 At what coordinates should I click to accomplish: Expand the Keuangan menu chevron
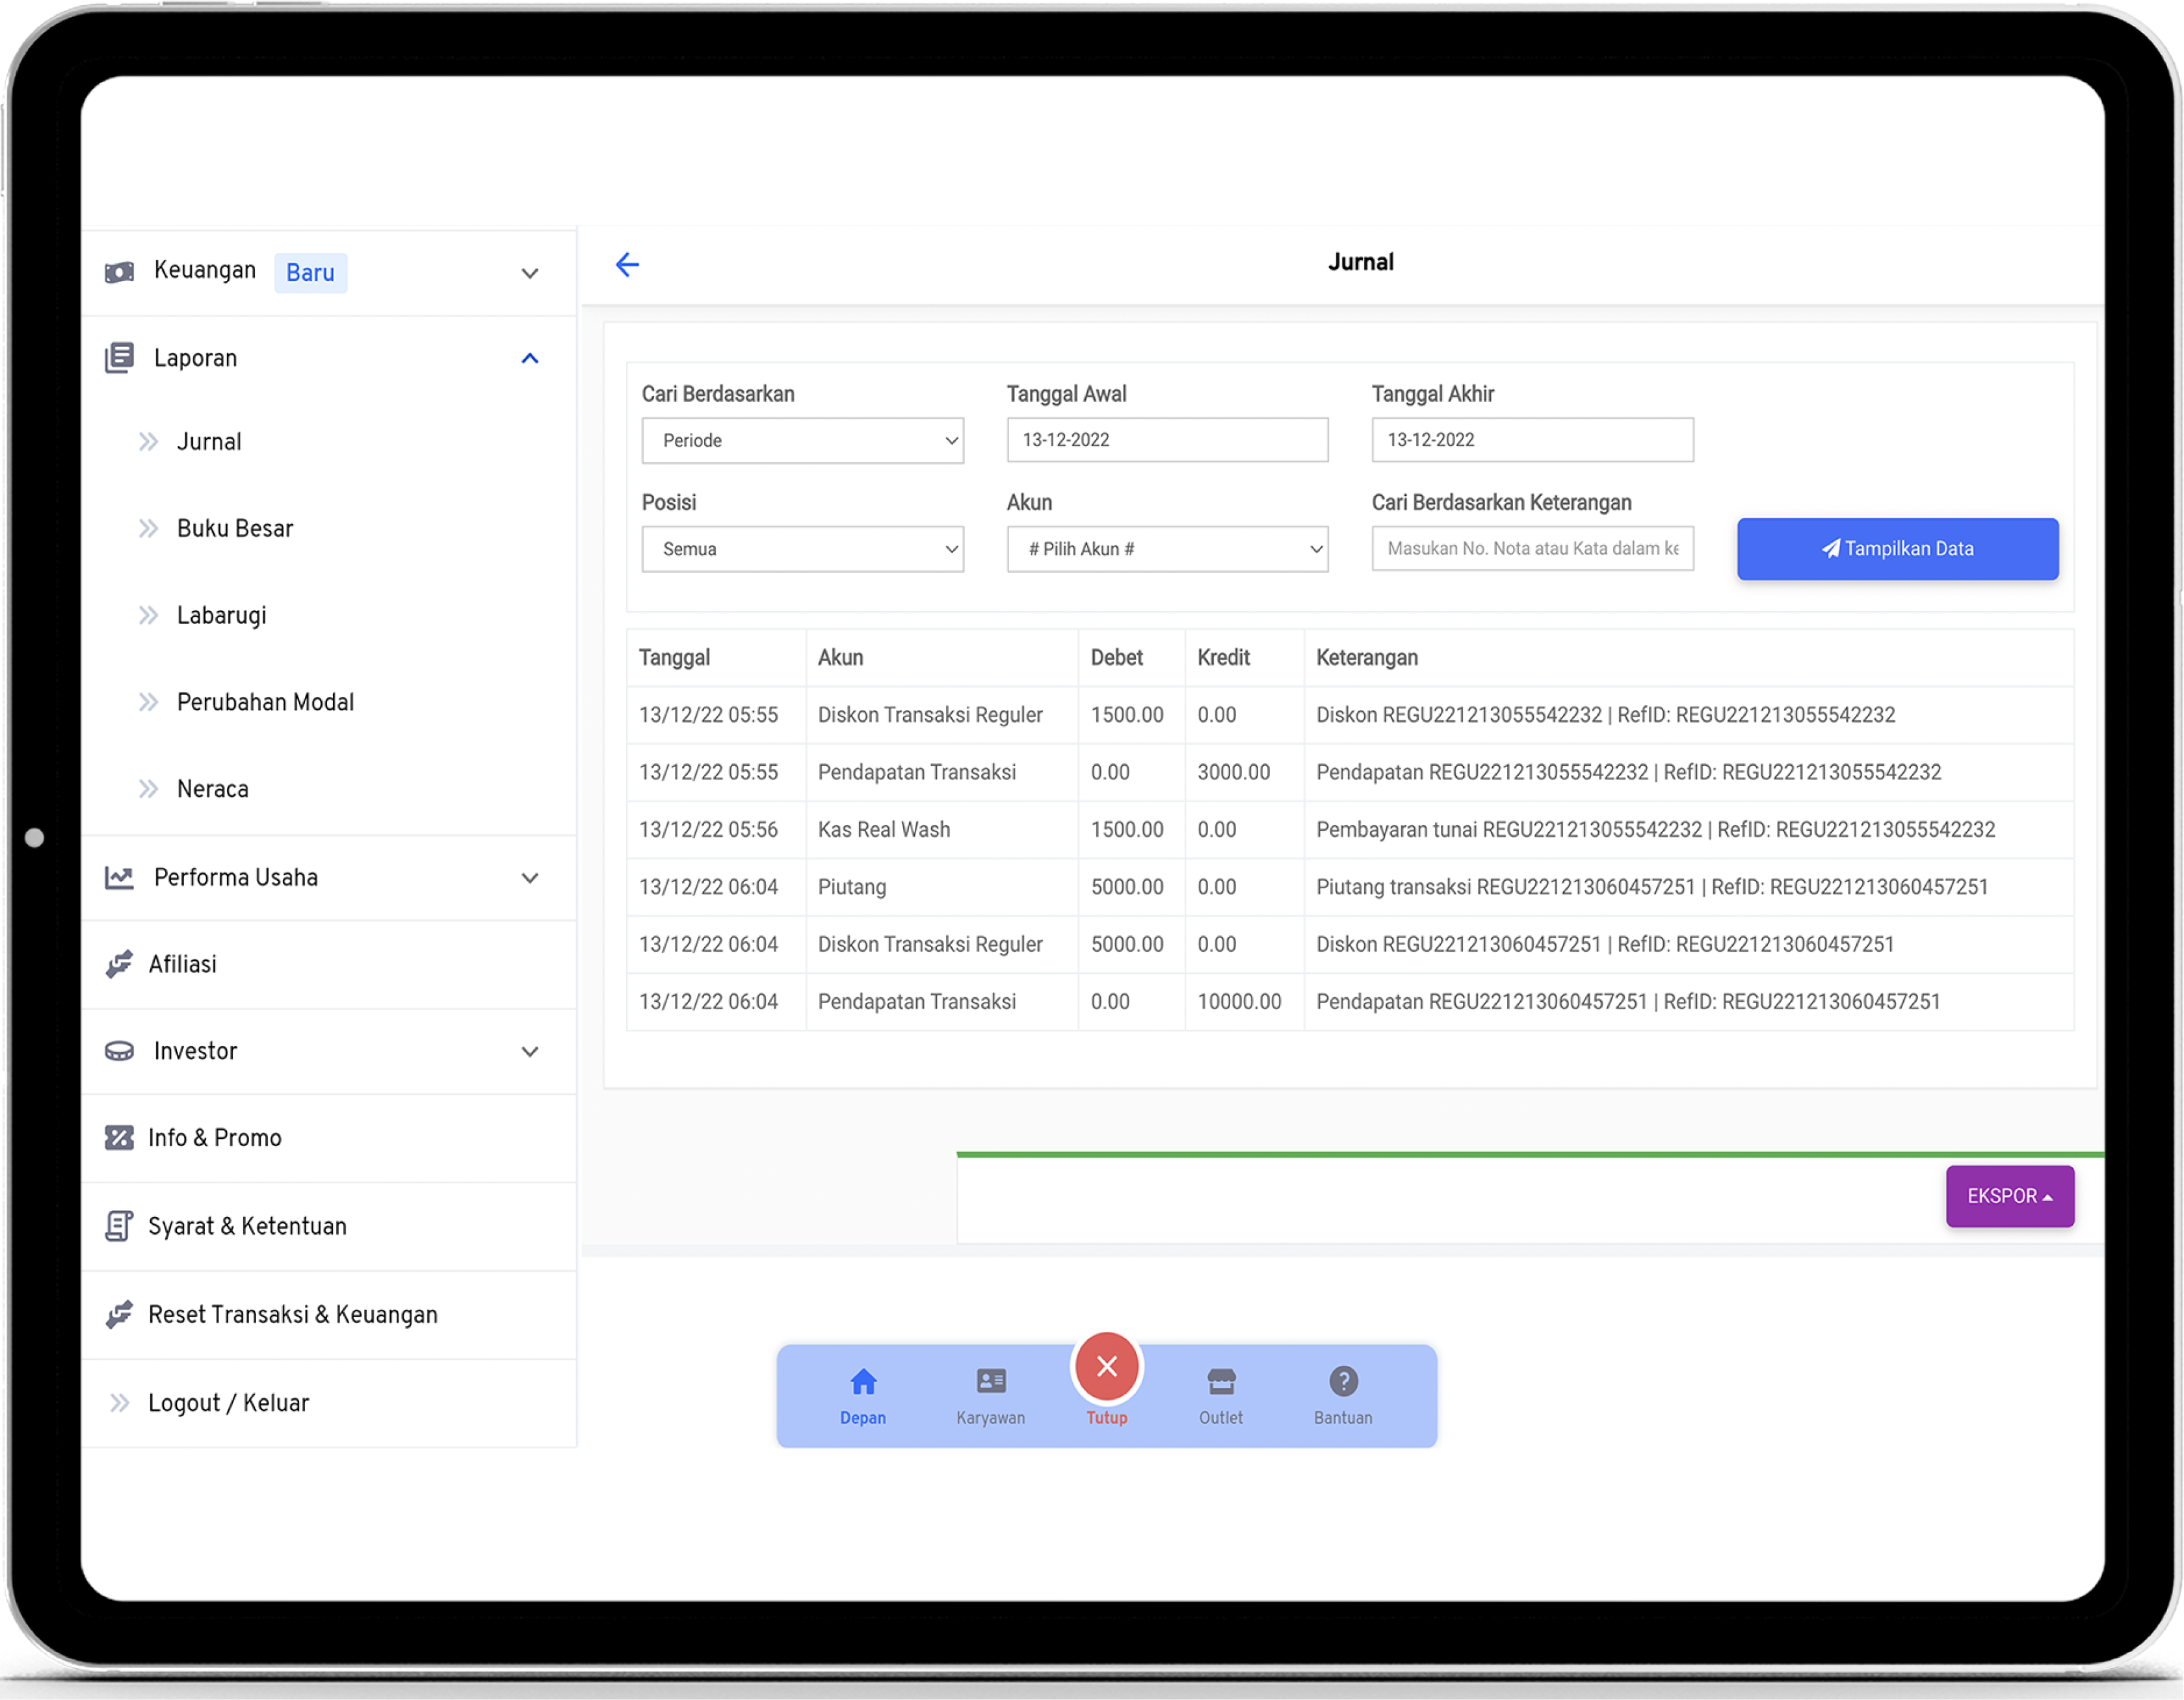pos(530,274)
